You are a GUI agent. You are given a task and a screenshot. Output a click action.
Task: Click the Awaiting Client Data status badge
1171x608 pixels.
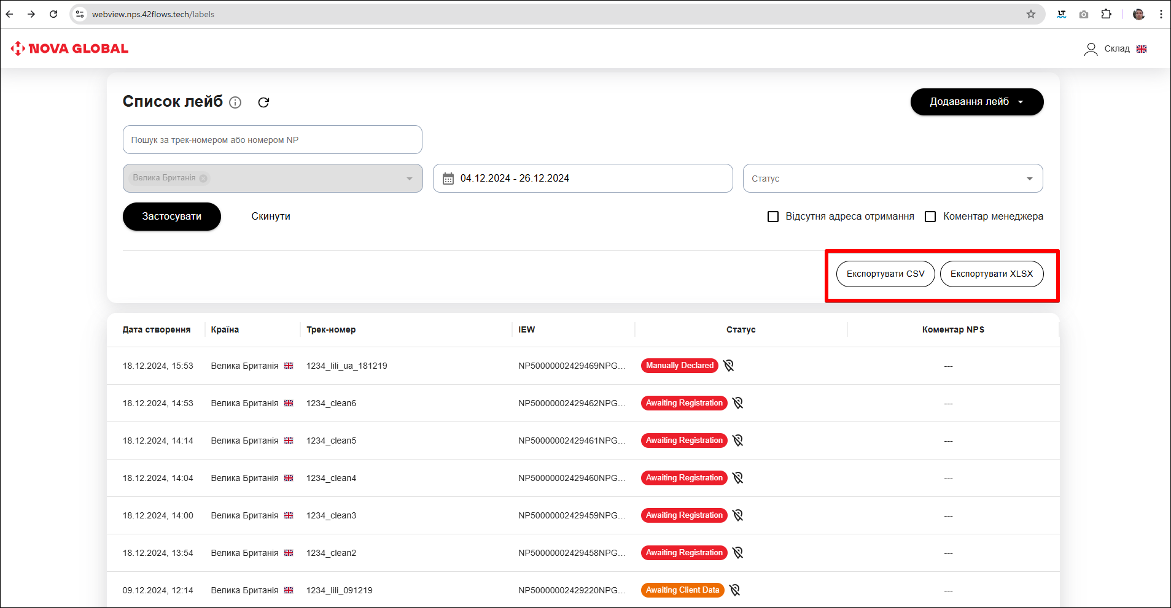click(683, 590)
